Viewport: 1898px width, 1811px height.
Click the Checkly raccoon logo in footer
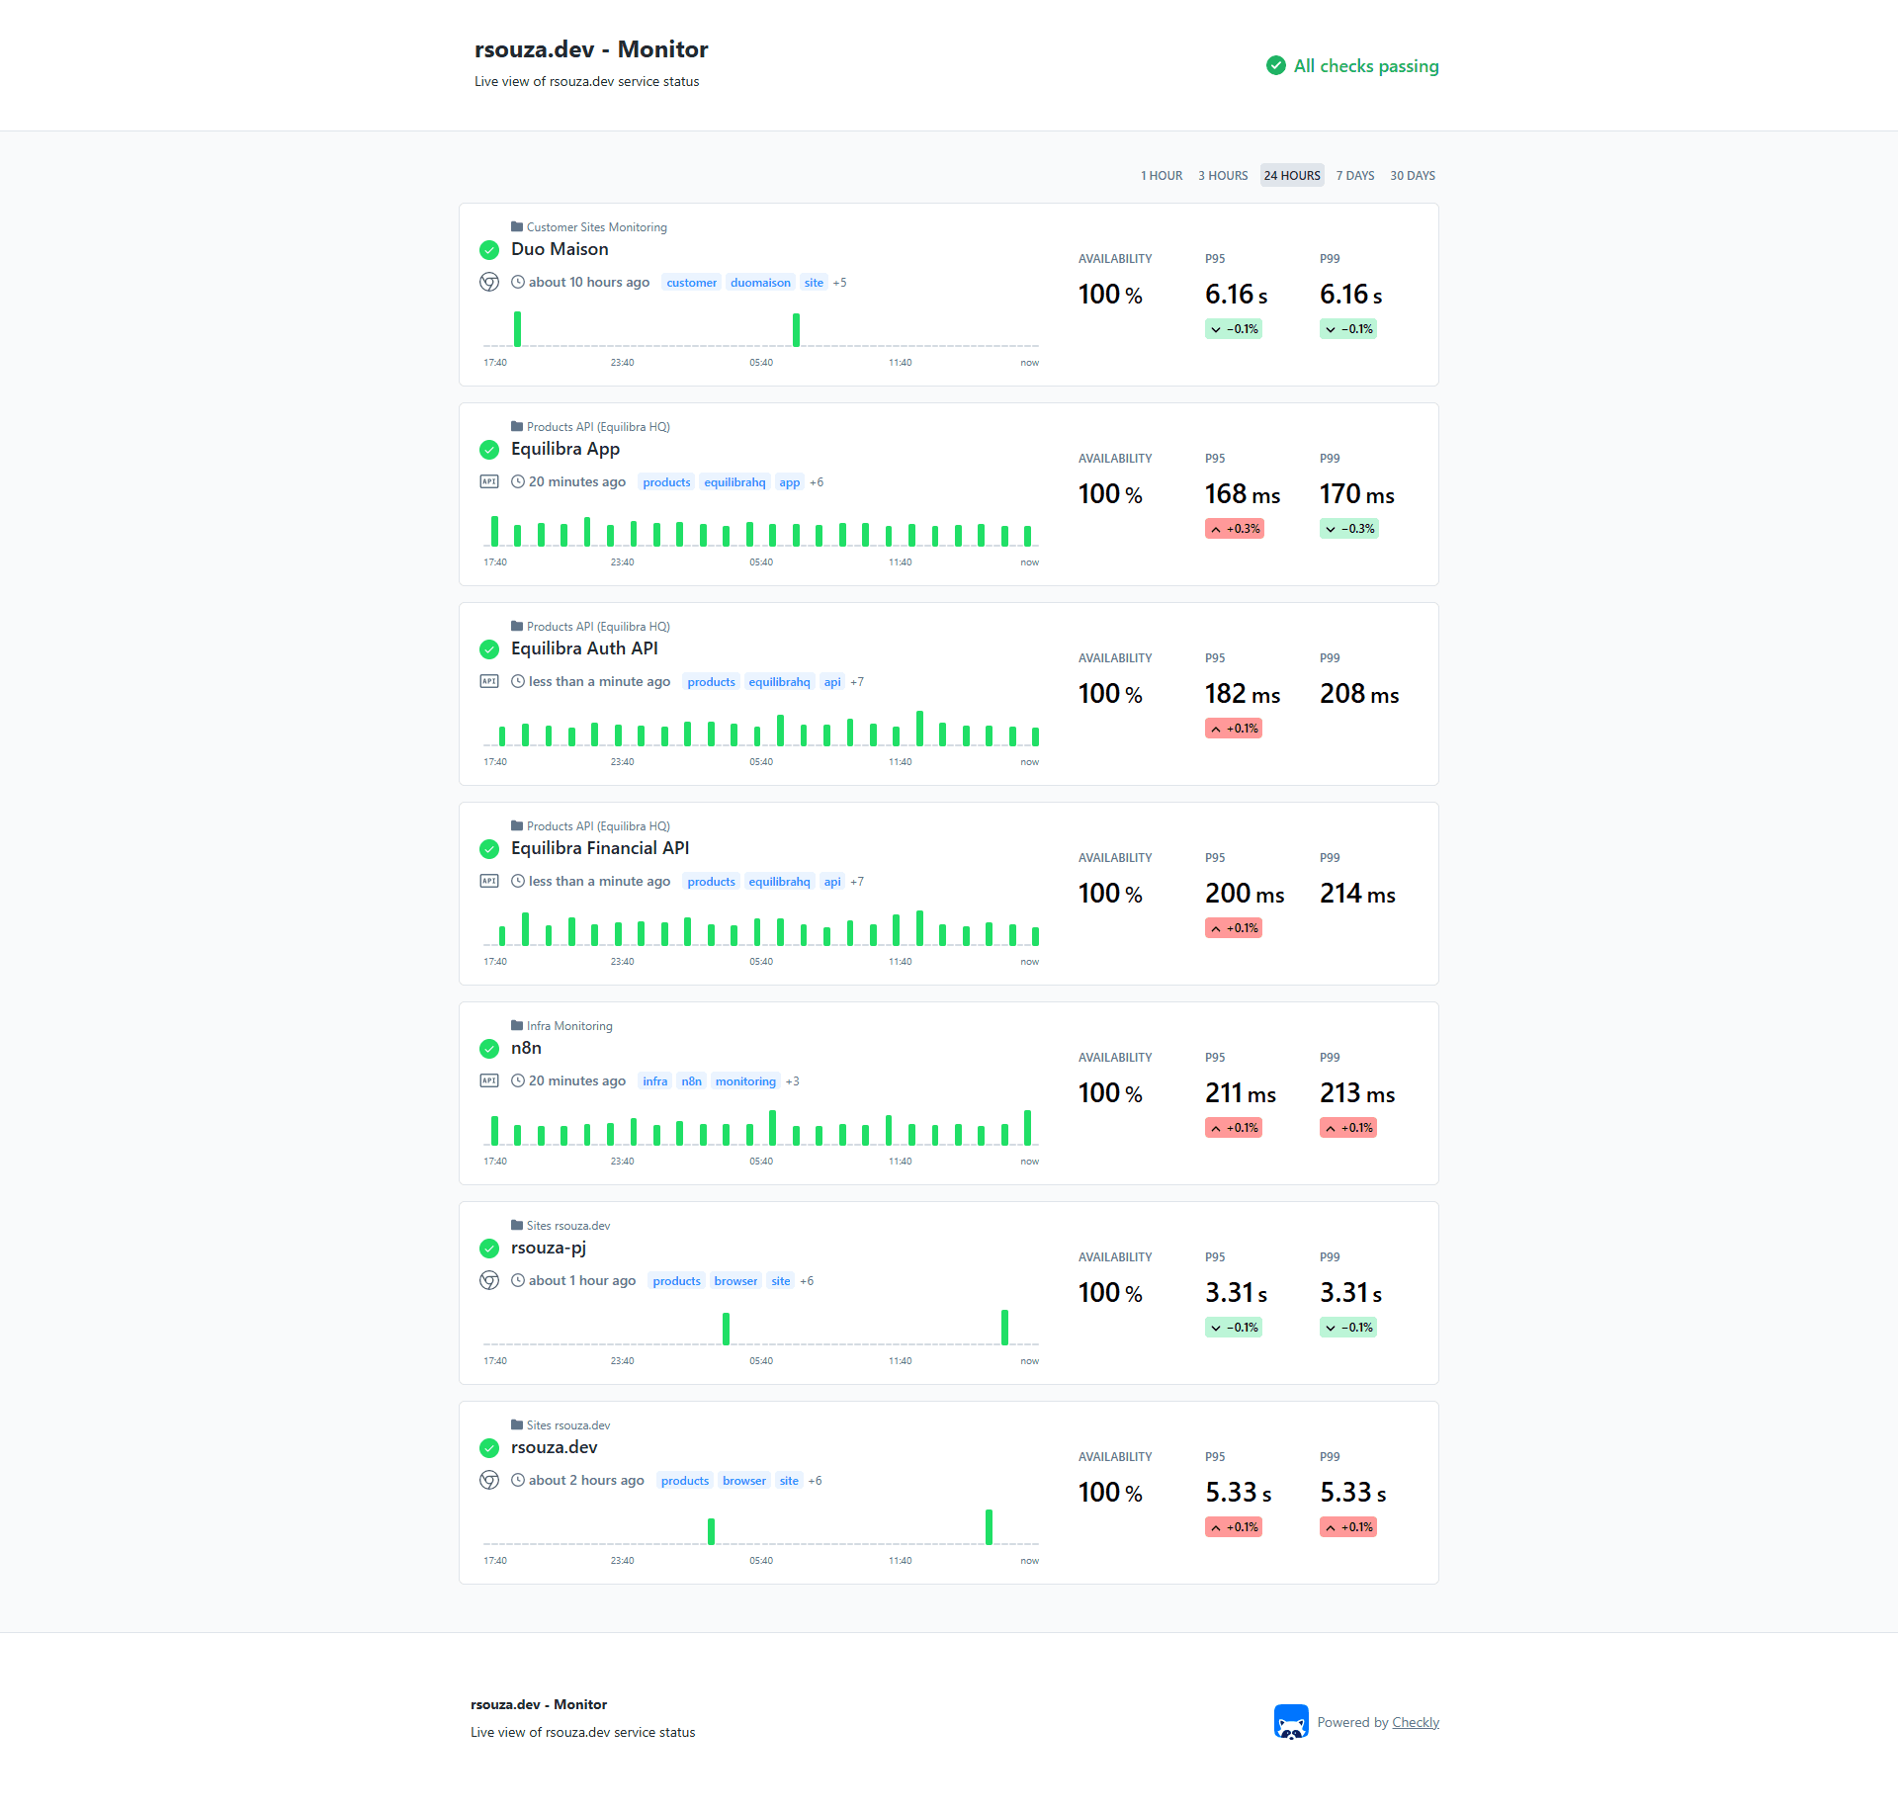pyautogui.click(x=1291, y=1721)
